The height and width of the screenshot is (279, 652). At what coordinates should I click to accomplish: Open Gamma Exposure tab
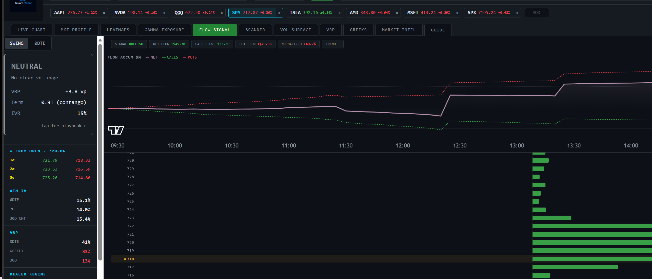point(164,30)
